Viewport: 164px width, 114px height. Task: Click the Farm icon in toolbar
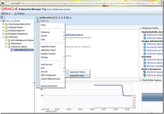coord(2,13)
